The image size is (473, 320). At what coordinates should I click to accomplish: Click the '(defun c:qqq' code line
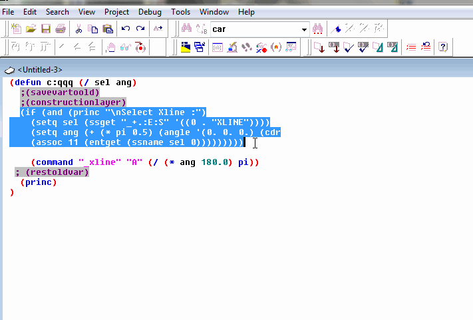[x=73, y=82]
